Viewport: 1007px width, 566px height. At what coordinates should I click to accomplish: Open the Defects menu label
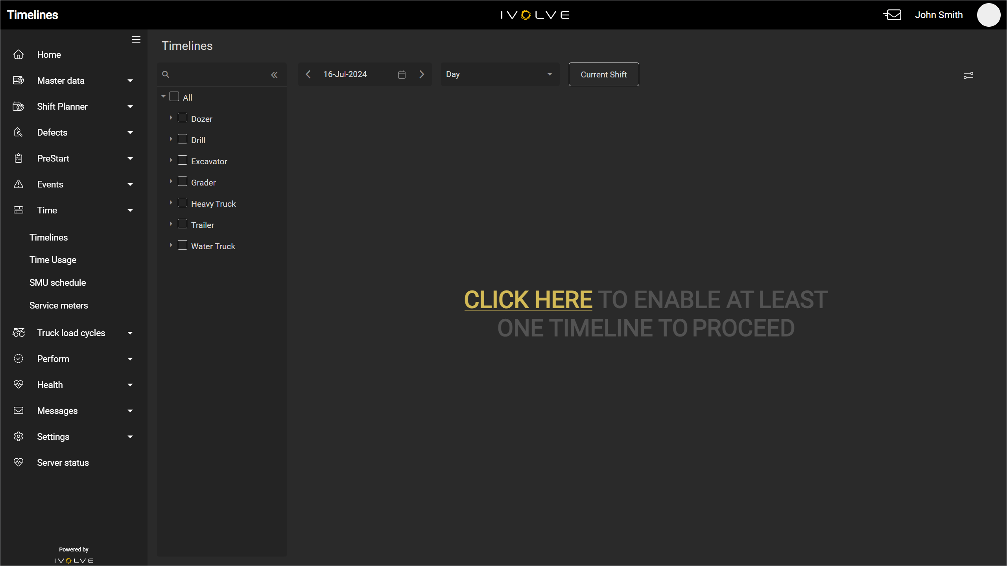point(52,132)
